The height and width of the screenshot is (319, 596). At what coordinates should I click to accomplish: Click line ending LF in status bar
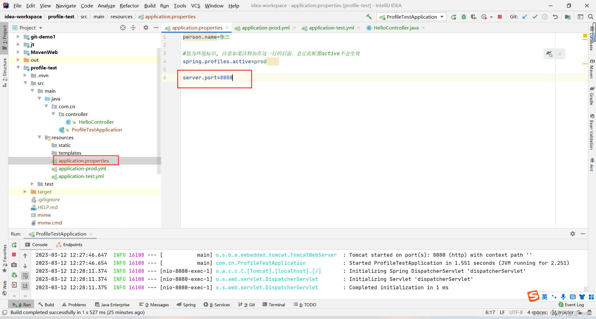coord(502,312)
